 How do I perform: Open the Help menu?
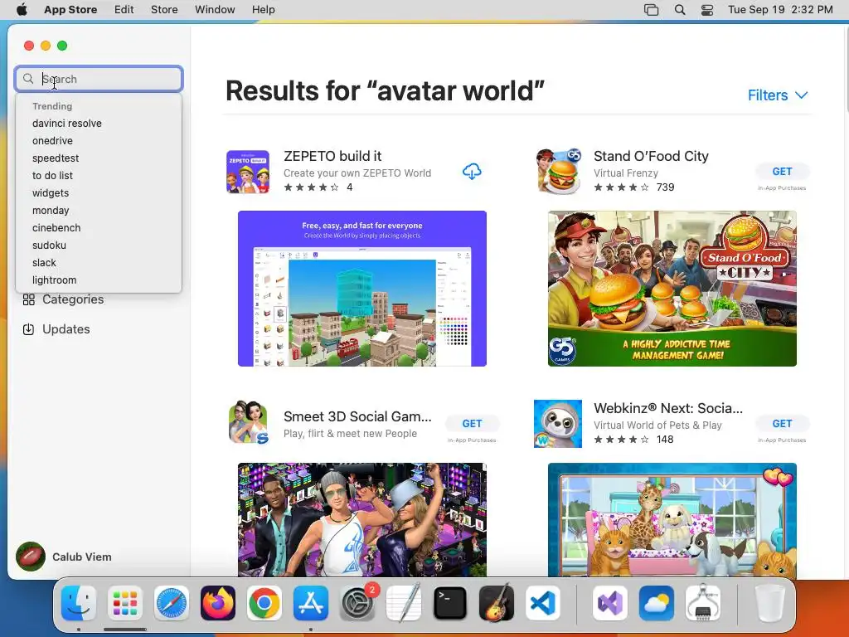263,10
